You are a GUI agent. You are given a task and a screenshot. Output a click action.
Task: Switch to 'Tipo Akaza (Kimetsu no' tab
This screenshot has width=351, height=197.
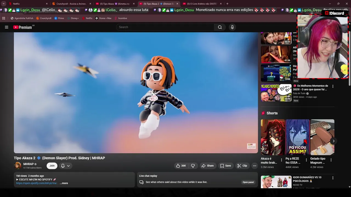tap(115, 4)
